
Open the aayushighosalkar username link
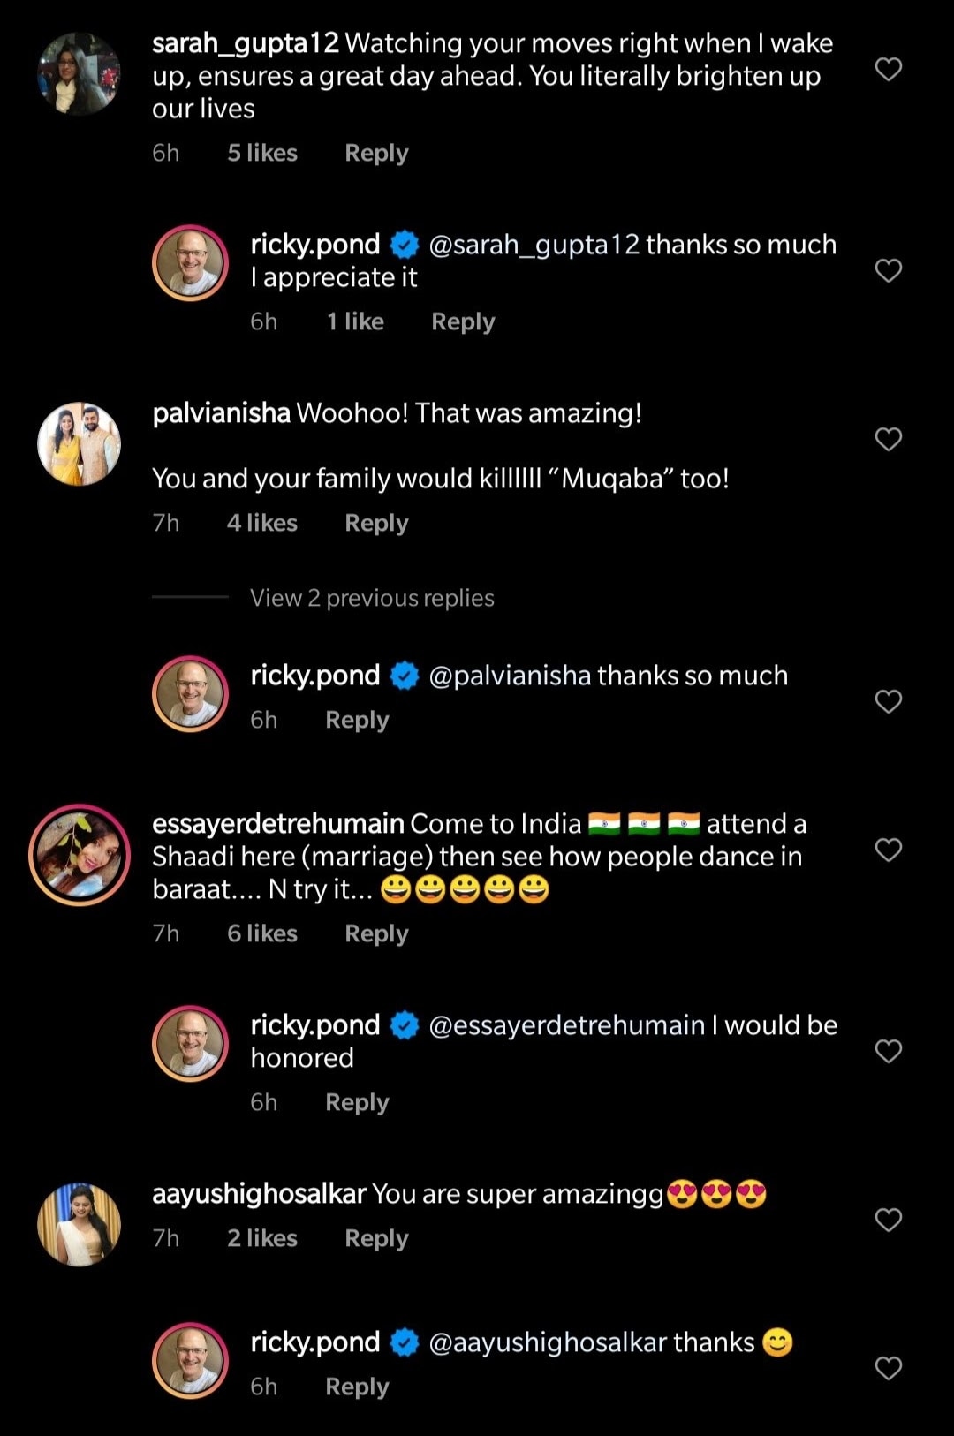pyautogui.click(x=259, y=1194)
